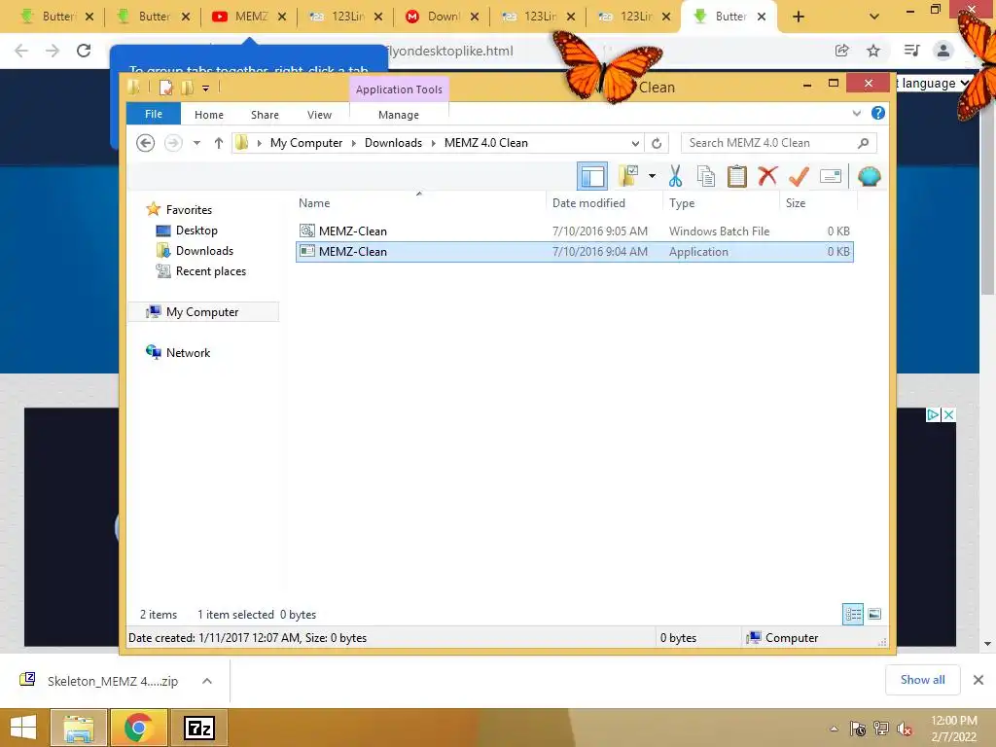This screenshot has height=747, width=996.
Task: Open File Explorer from the taskbar
Action: [79, 728]
